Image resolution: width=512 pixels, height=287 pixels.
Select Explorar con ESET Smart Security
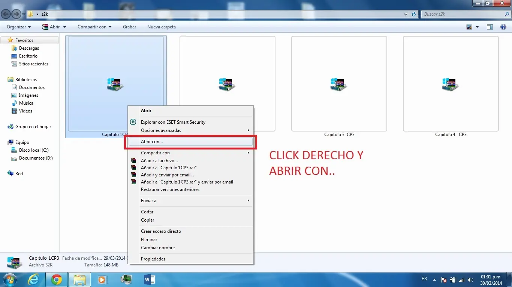coord(191,122)
